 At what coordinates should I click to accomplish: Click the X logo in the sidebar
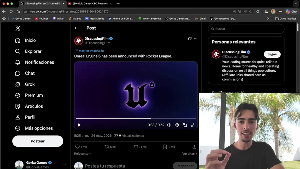click(x=18, y=28)
